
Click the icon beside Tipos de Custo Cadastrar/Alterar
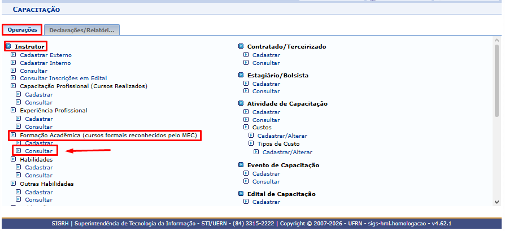coord(256,152)
